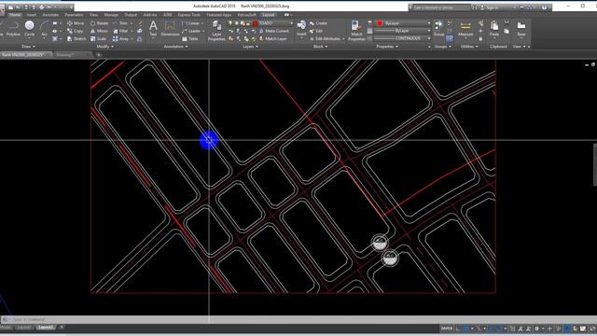
Task: Switch to the Layout1 tab
Action: tap(24, 328)
